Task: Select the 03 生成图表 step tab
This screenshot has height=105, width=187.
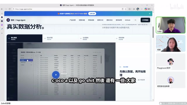Action: point(96,38)
